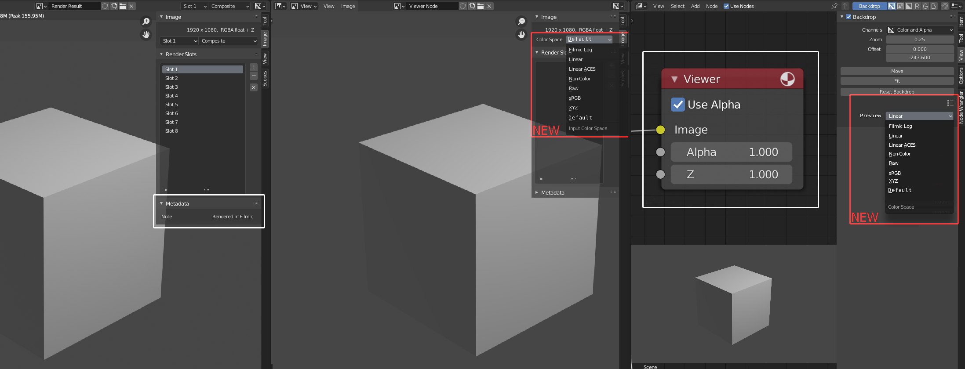This screenshot has height=369, width=965.
Task: Click pan hand in Viewer Node viewport
Action: coord(521,34)
